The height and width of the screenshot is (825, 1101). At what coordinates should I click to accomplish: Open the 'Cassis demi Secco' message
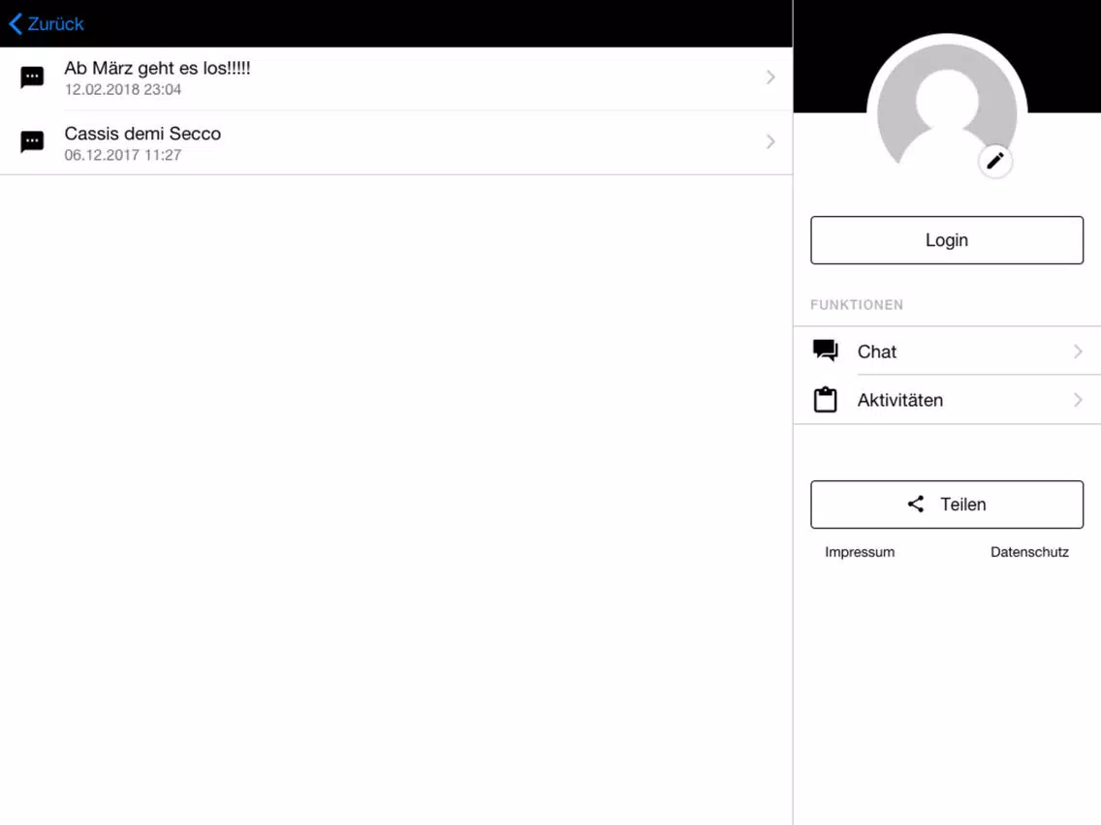tap(396, 142)
